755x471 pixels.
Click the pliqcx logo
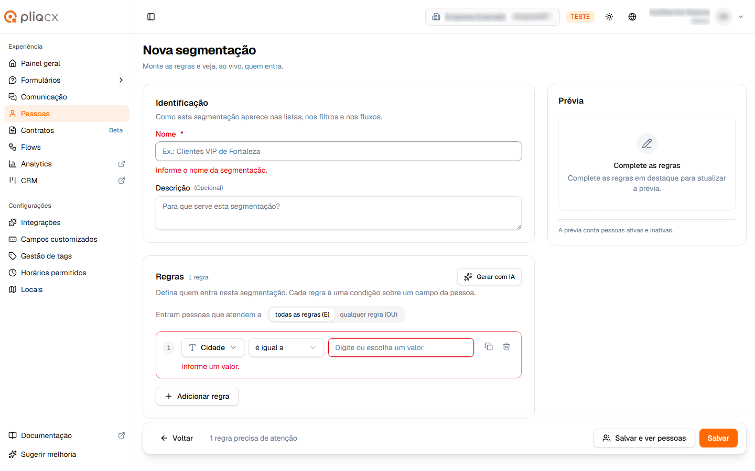click(31, 17)
